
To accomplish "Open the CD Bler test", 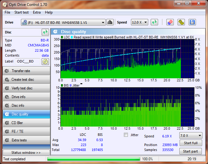I will (26, 123).
